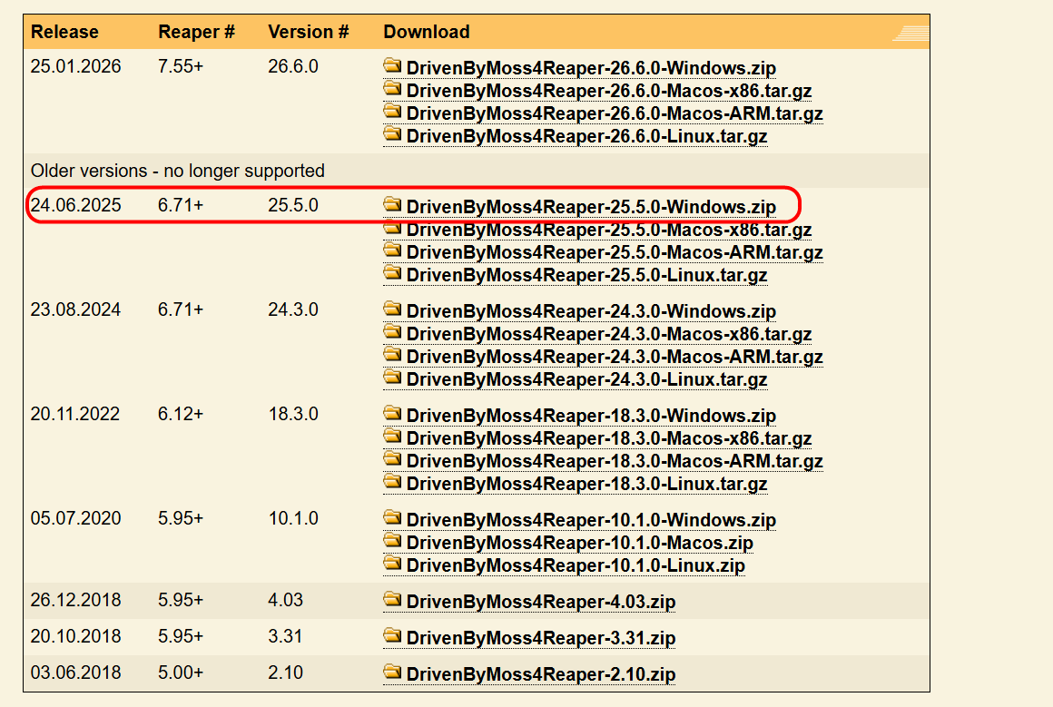Download DrivenByMoss4Reaper-18.3.0-Macos-x86.tar.gz
Image resolution: width=1053 pixels, height=707 pixels.
pyautogui.click(x=608, y=438)
